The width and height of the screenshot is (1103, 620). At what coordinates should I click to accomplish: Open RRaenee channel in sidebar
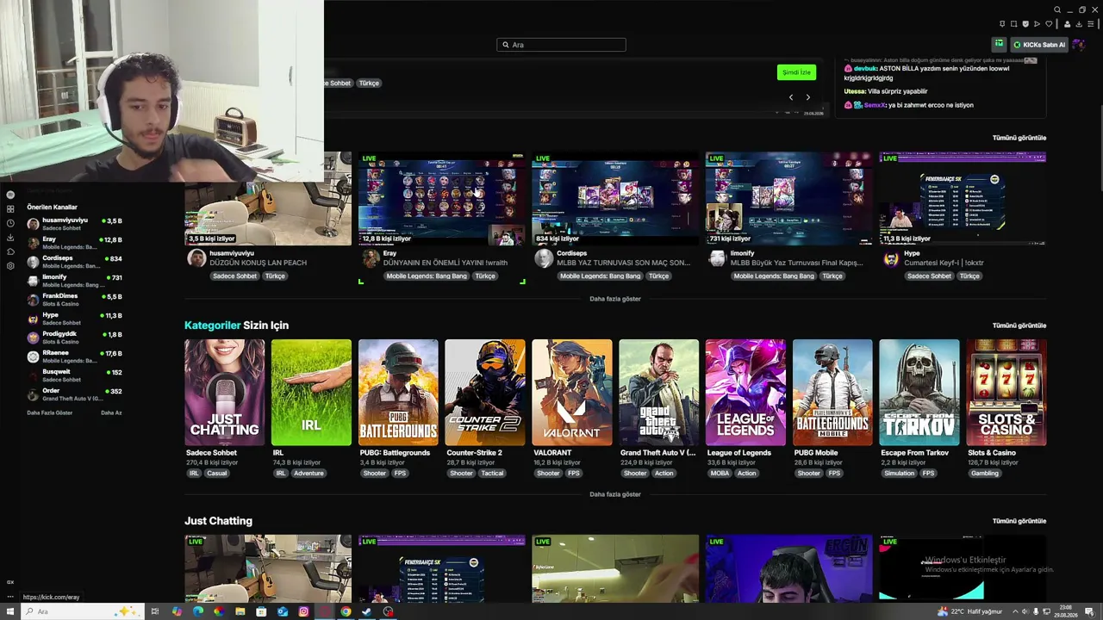[x=75, y=356]
